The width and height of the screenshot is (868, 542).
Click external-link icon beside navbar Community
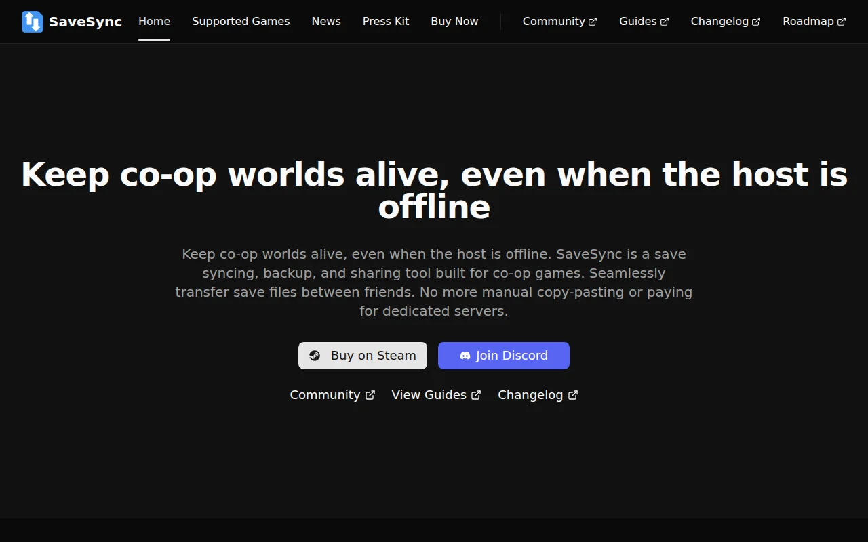593,22
